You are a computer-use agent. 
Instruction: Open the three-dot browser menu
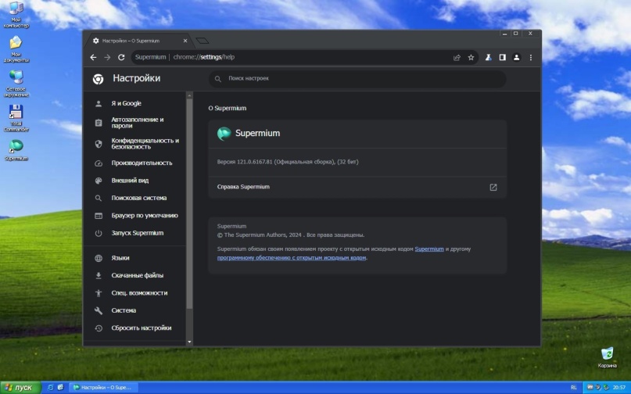click(531, 58)
